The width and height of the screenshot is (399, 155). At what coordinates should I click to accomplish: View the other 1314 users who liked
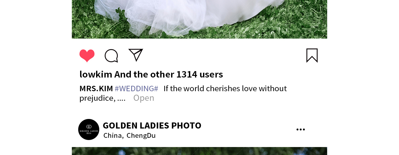169,74
